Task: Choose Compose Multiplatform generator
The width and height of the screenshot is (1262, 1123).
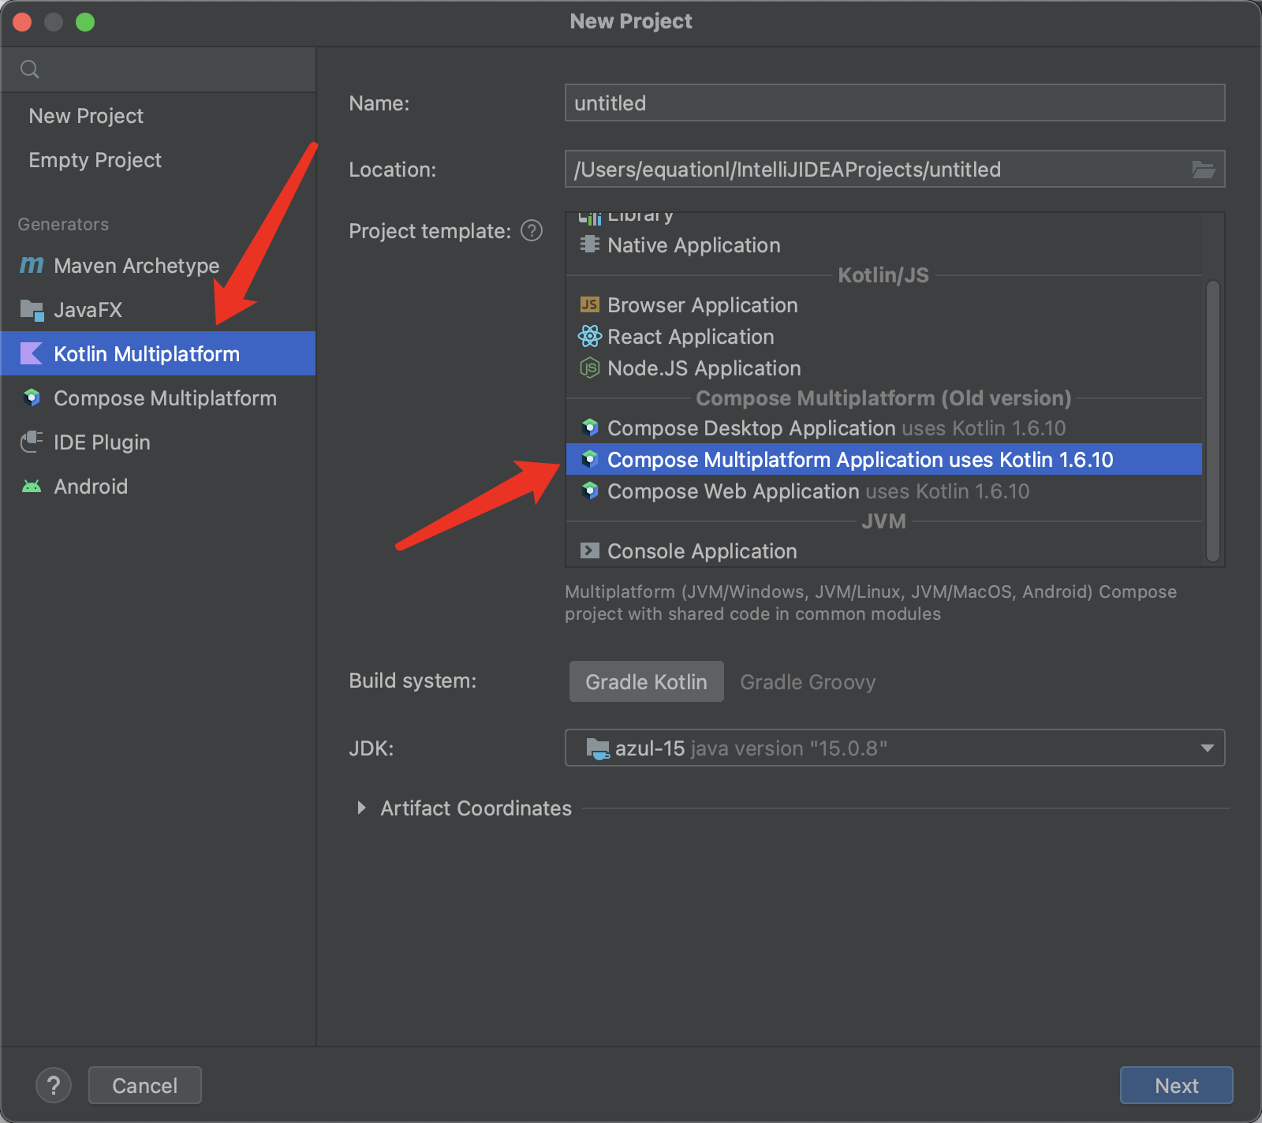Action: (158, 398)
